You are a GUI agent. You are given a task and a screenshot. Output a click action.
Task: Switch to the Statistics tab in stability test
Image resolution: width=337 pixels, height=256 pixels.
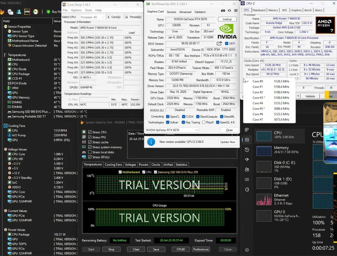tap(181, 165)
